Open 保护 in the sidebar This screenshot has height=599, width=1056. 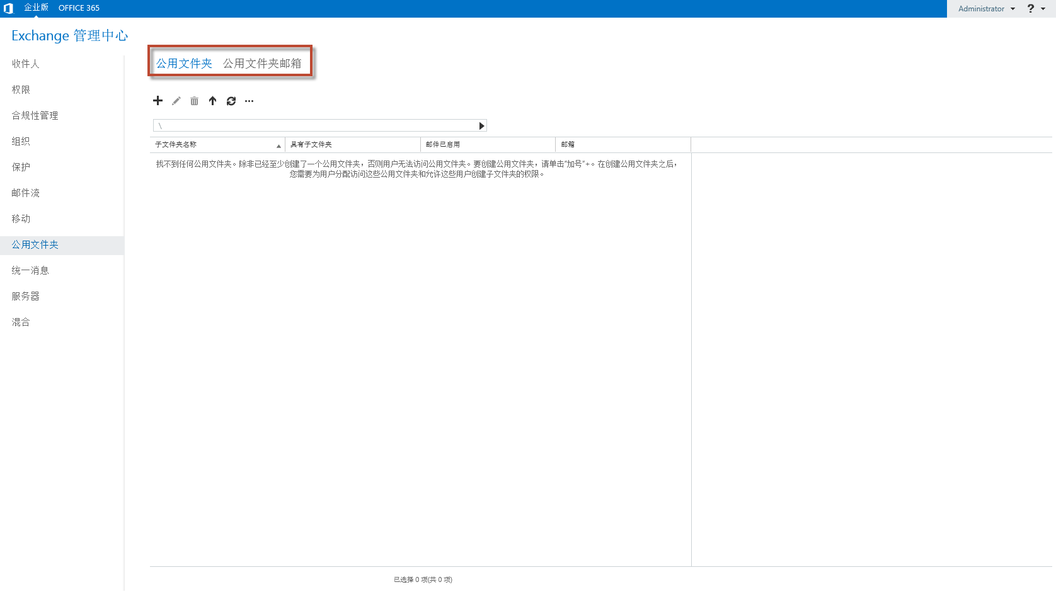click(x=21, y=167)
